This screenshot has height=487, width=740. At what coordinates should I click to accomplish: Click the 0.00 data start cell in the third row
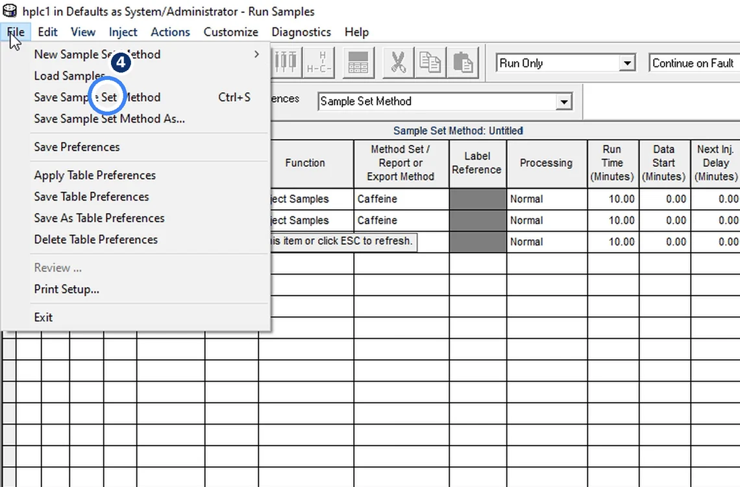pyautogui.click(x=664, y=242)
